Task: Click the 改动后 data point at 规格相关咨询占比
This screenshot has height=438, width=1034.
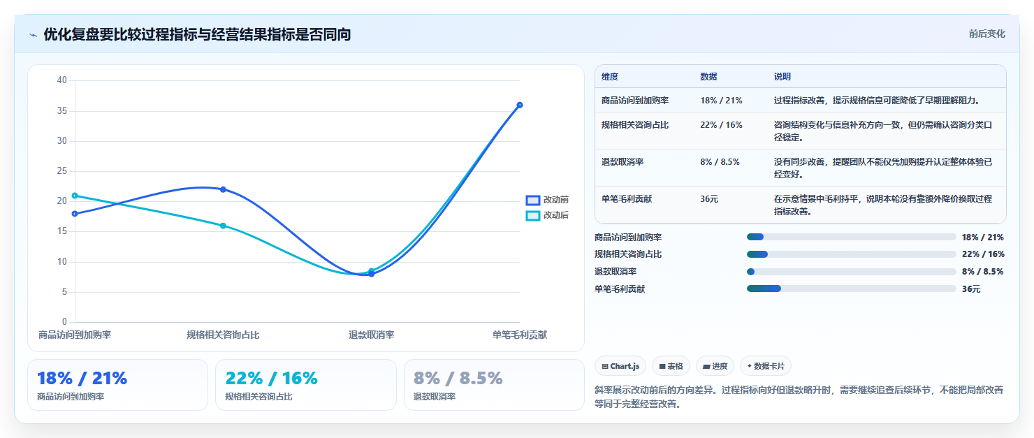Action: [223, 226]
